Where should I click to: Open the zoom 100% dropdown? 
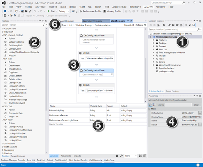click(x=136, y=156)
